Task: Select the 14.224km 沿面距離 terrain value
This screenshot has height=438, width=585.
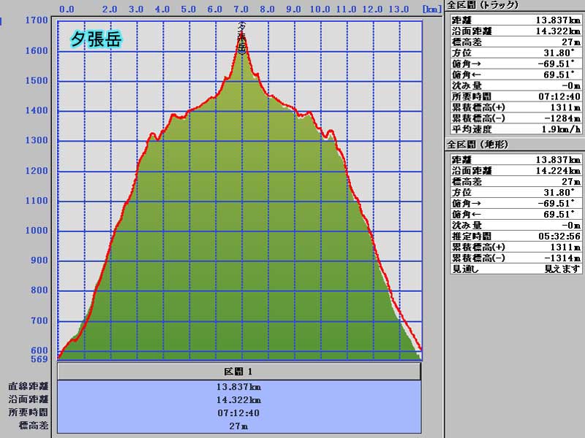Action: pos(558,171)
